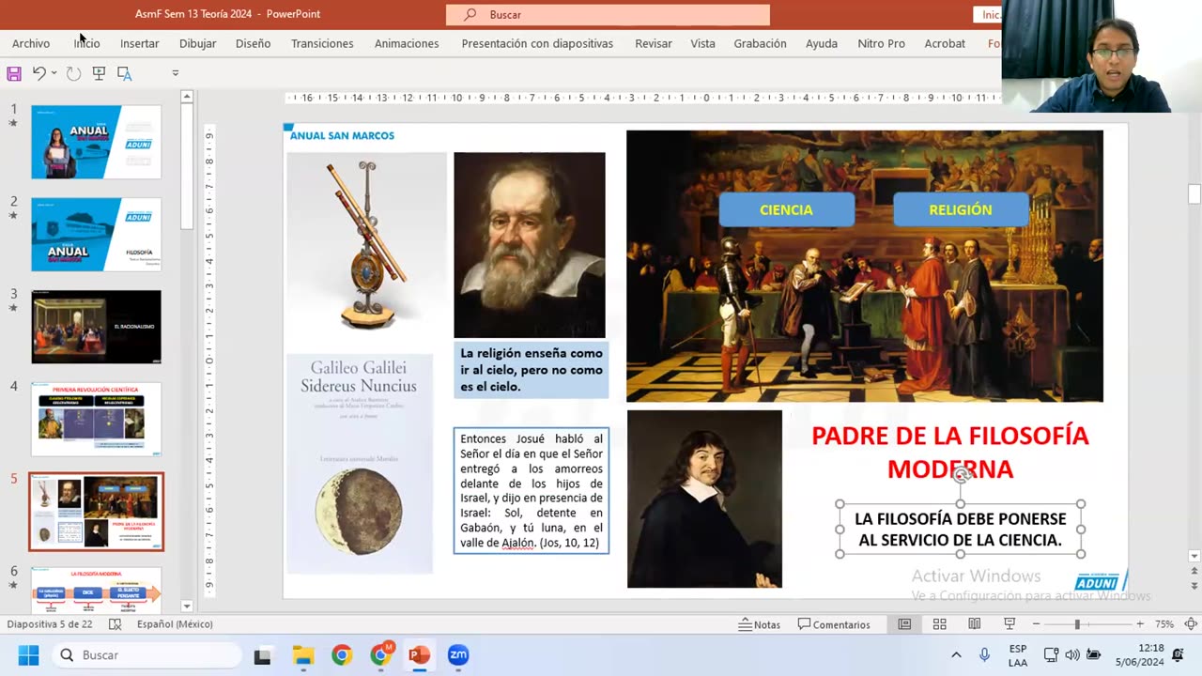The height and width of the screenshot is (676, 1202).
Task: Click the rotation handle above selected text box
Action: [x=962, y=476]
